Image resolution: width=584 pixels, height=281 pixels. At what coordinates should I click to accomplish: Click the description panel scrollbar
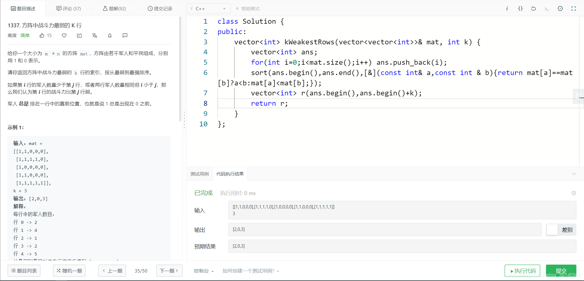(180, 69)
